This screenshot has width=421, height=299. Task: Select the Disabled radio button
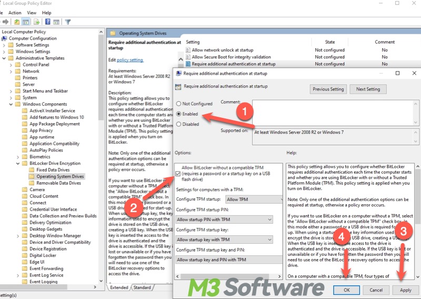click(x=178, y=124)
